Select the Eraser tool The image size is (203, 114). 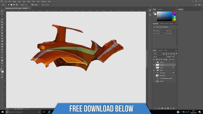2,38
